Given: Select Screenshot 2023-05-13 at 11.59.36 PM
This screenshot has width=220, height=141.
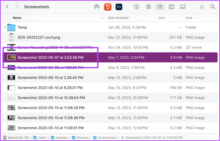Looking at the screenshot, I should (51, 118).
